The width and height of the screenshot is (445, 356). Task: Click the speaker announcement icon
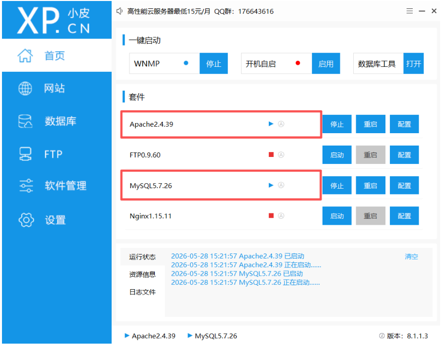pyautogui.click(x=120, y=11)
